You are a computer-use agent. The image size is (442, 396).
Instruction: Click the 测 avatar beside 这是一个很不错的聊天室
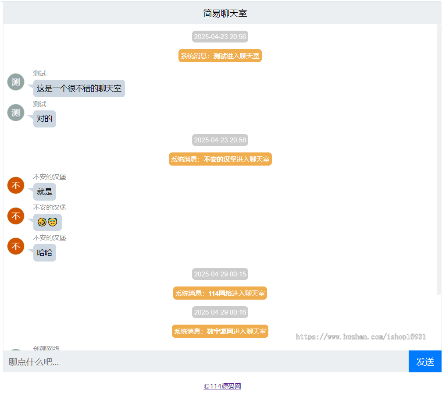pos(16,82)
